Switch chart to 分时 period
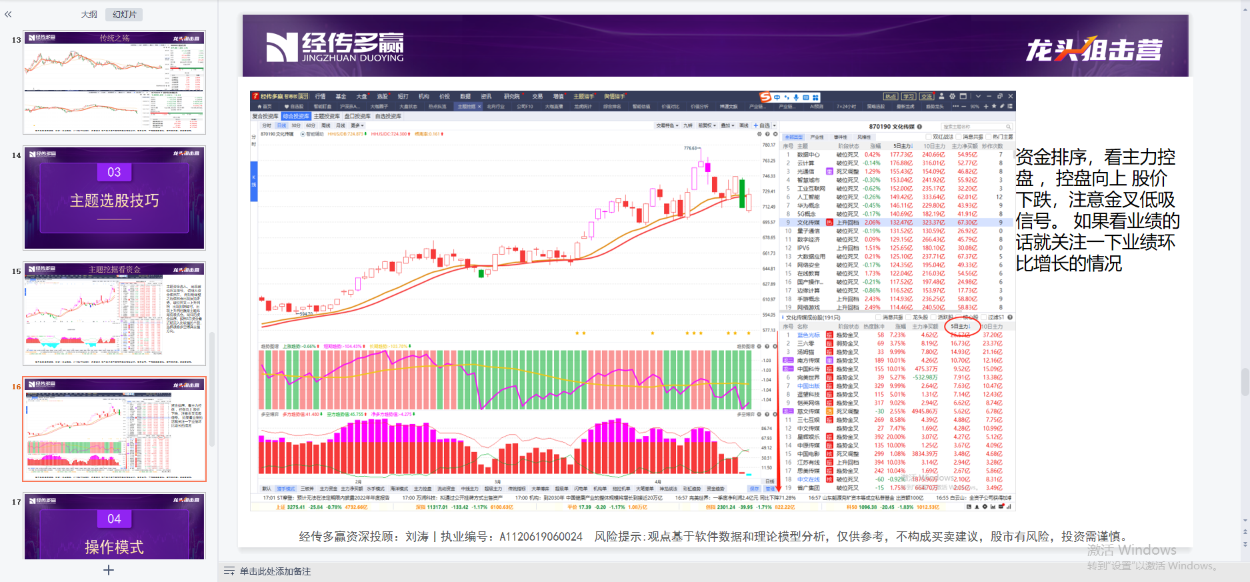The width and height of the screenshot is (1250, 582). tap(267, 125)
